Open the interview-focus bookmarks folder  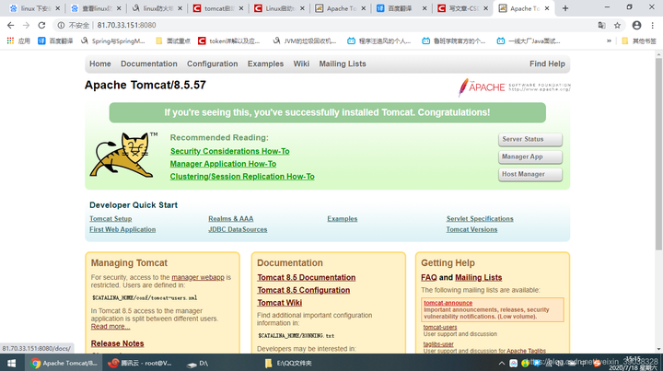pos(173,41)
